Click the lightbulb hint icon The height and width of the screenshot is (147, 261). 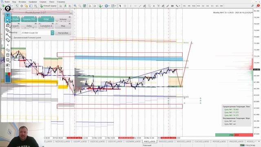pos(8,8)
